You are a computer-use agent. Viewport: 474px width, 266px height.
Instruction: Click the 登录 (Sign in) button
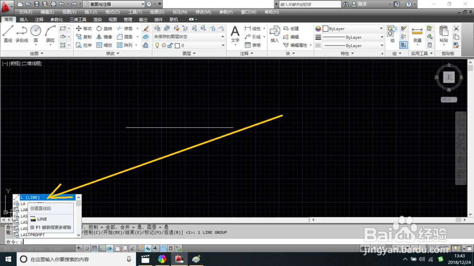(x=359, y=4)
